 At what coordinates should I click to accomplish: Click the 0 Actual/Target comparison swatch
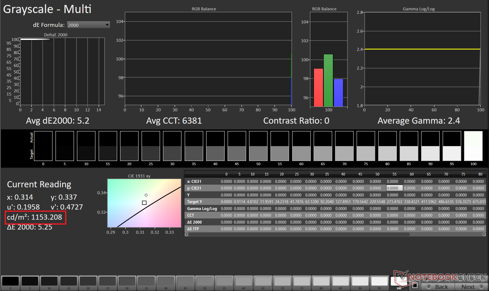pos(43,146)
